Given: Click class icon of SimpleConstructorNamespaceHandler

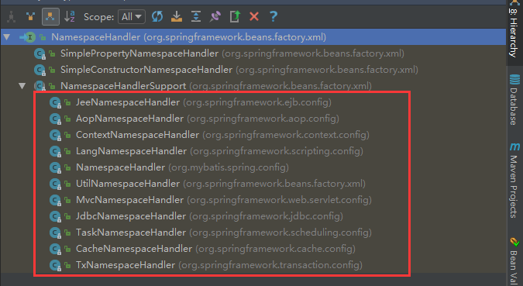Looking at the screenshot, I should [x=40, y=70].
